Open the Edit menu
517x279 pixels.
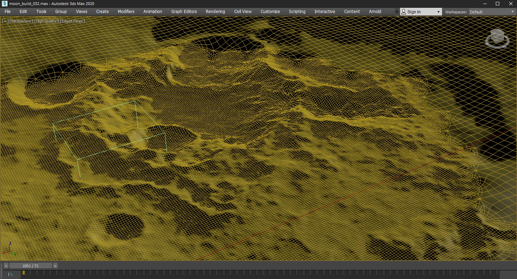pyautogui.click(x=23, y=12)
